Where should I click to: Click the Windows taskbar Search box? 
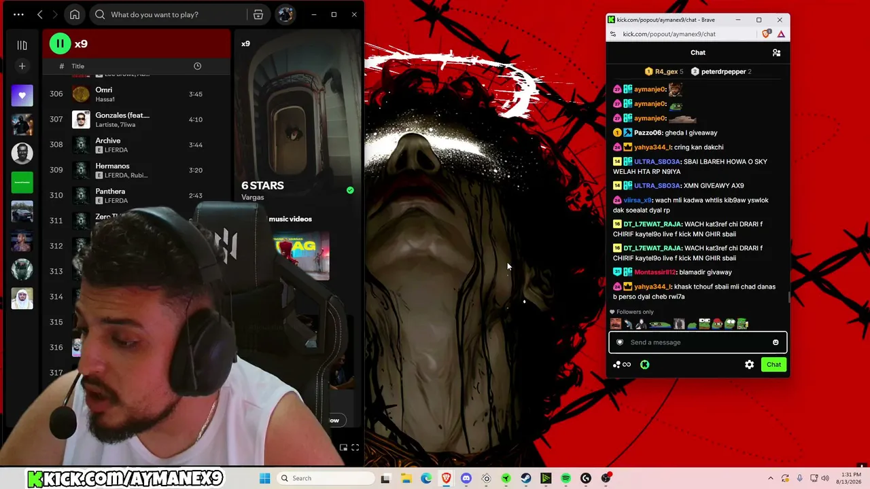coord(326,478)
